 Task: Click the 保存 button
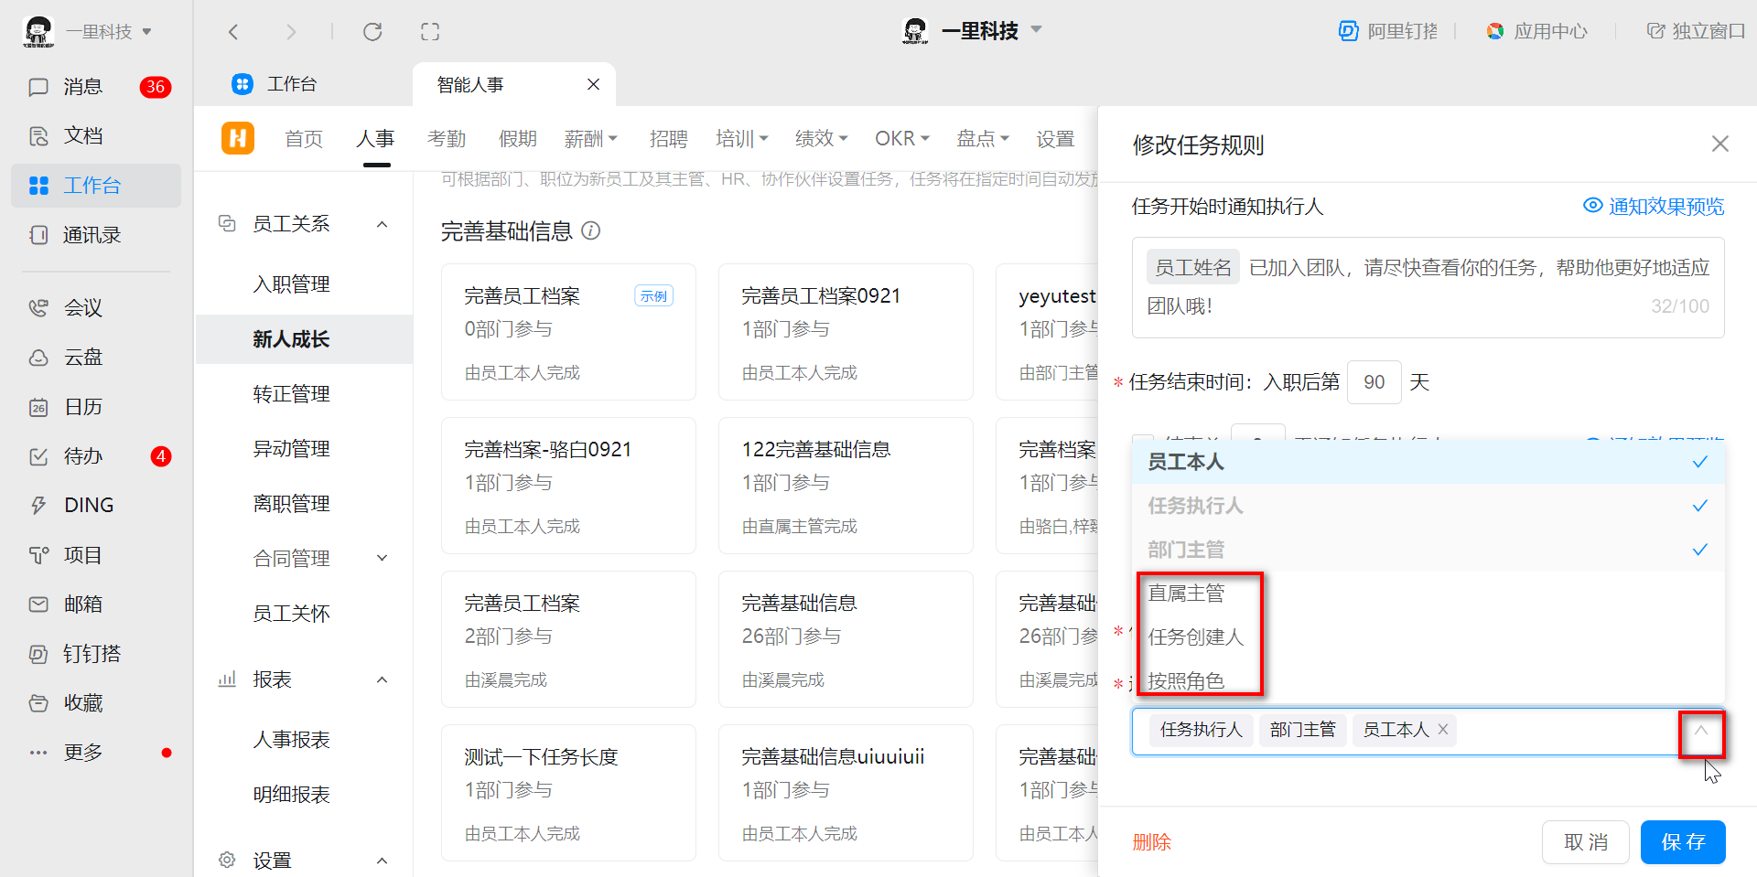1682,842
